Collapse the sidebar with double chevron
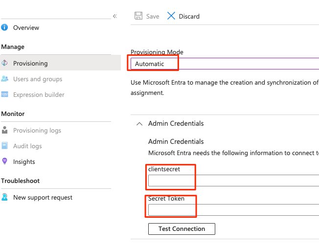This screenshot has height=250, width=319. 115,16
